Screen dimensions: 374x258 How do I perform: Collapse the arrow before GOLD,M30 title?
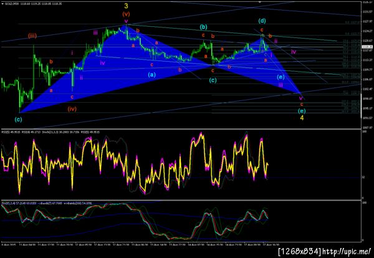[x=2, y=4]
